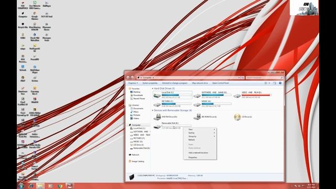The width and height of the screenshot is (336, 189).
Task: Open the Organize dropdown menu
Action: (x=133, y=83)
